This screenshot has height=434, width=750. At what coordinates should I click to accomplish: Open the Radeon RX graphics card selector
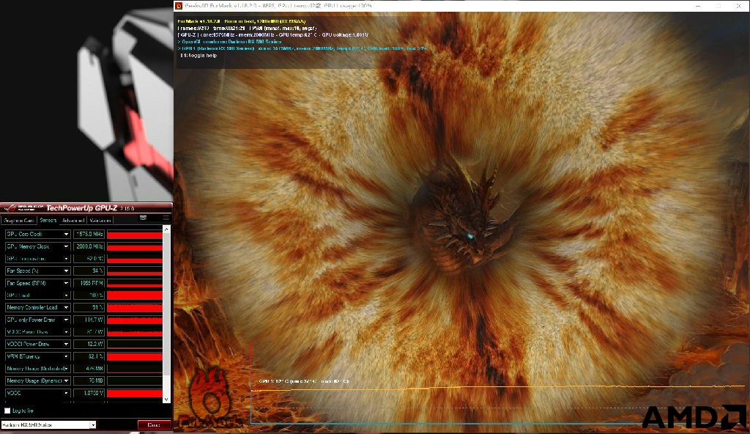[x=48, y=425]
